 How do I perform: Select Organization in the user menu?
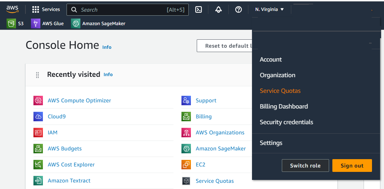tap(277, 75)
